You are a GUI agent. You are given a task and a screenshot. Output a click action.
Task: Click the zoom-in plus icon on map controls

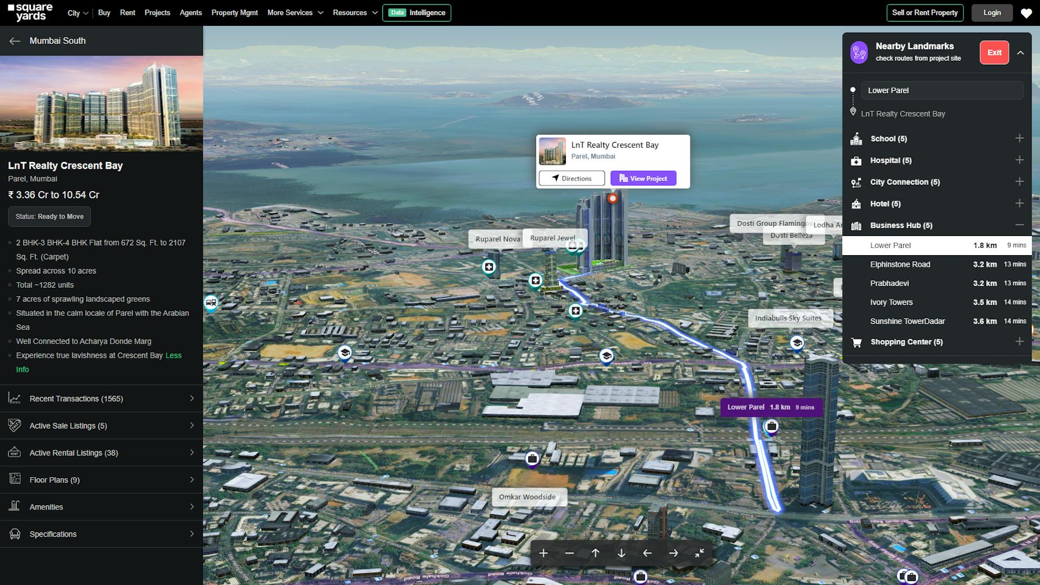pos(543,553)
